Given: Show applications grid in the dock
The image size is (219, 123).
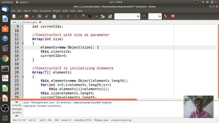Looking at the screenshot, I should 5,118.
